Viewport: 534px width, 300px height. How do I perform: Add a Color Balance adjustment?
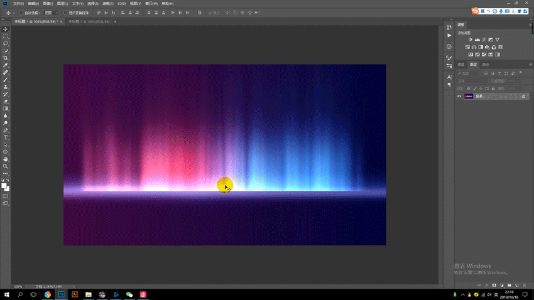click(x=474, y=47)
